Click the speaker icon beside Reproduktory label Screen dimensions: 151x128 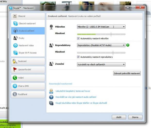pyautogui.click(x=51, y=45)
